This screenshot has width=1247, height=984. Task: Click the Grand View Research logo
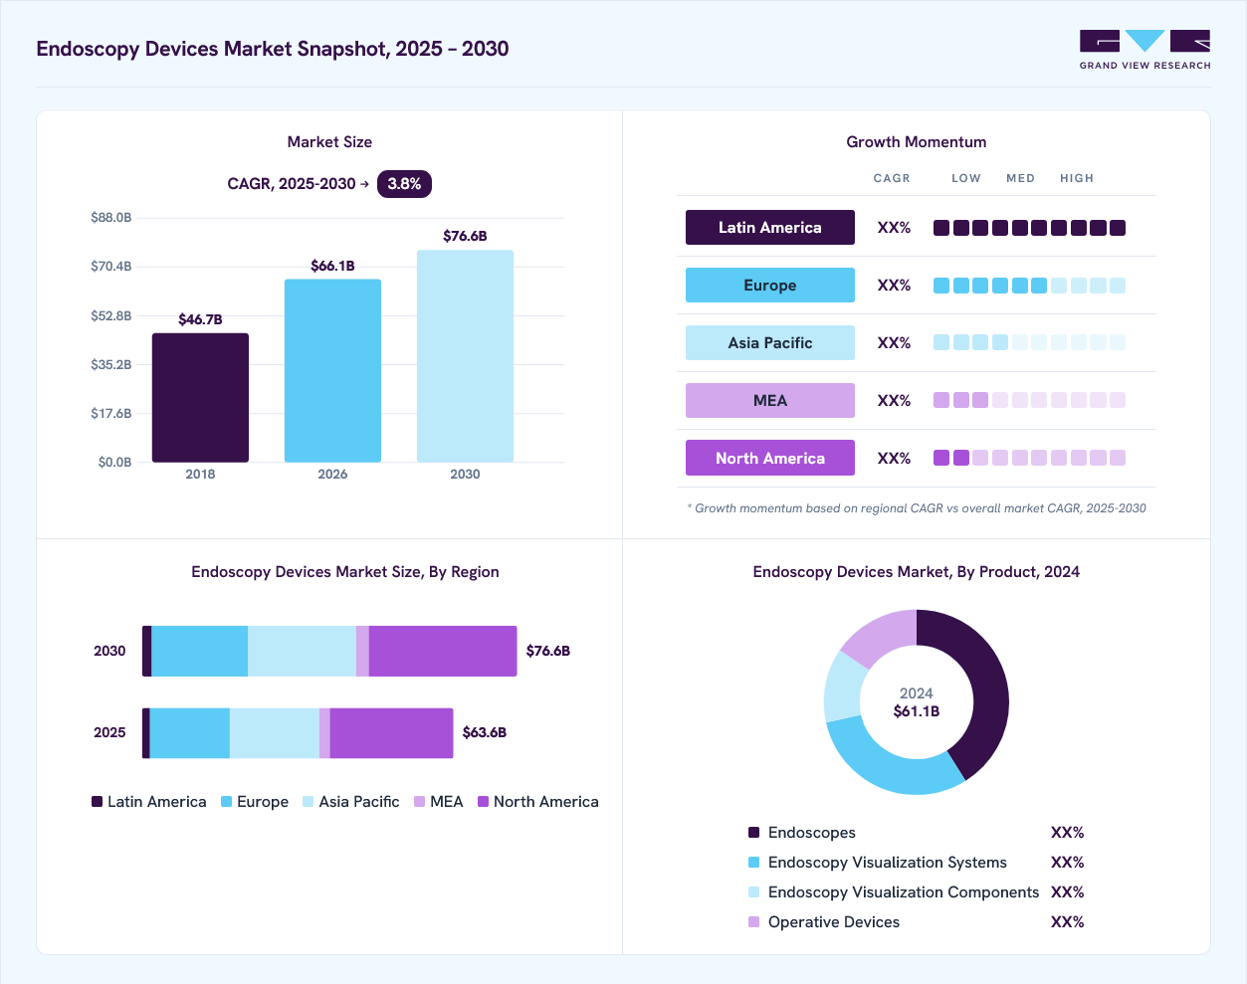coord(1144,50)
